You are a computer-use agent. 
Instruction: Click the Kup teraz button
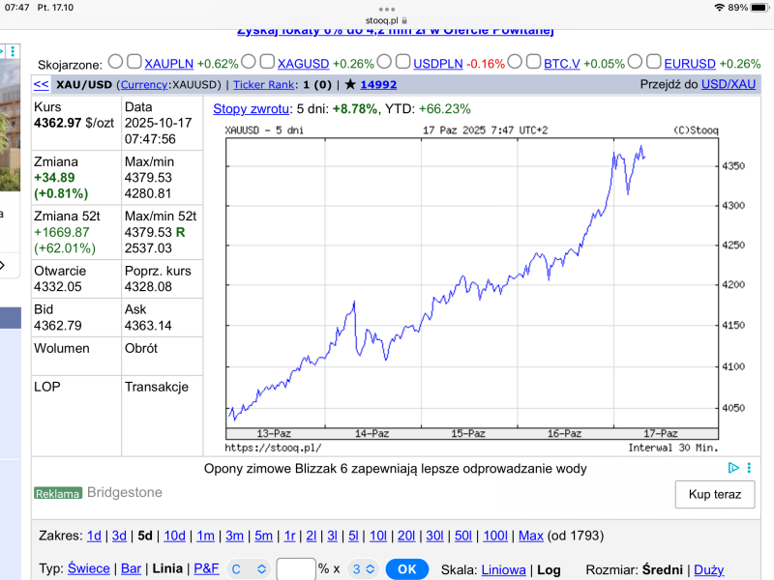[714, 494]
